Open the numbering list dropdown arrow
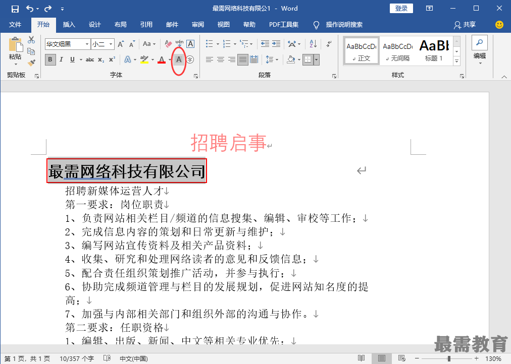This screenshot has height=364, width=511. tap(235, 44)
